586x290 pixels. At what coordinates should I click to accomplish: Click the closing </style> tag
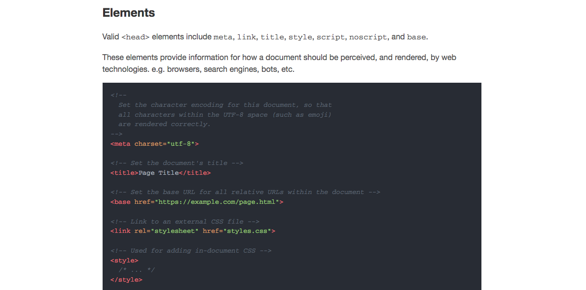pos(126,280)
